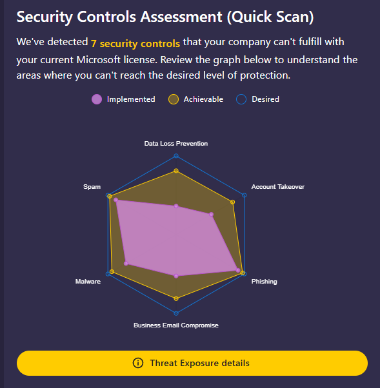The height and width of the screenshot is (388, 380).
Task: Select the Business Email Compromise axis label
Action: click(176, 325)
